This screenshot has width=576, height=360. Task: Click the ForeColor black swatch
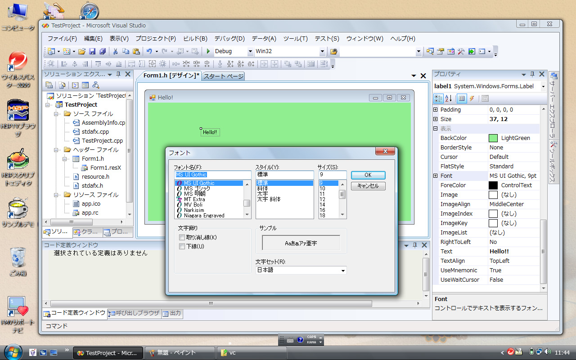pyautogui.click(x=493, y=185)
